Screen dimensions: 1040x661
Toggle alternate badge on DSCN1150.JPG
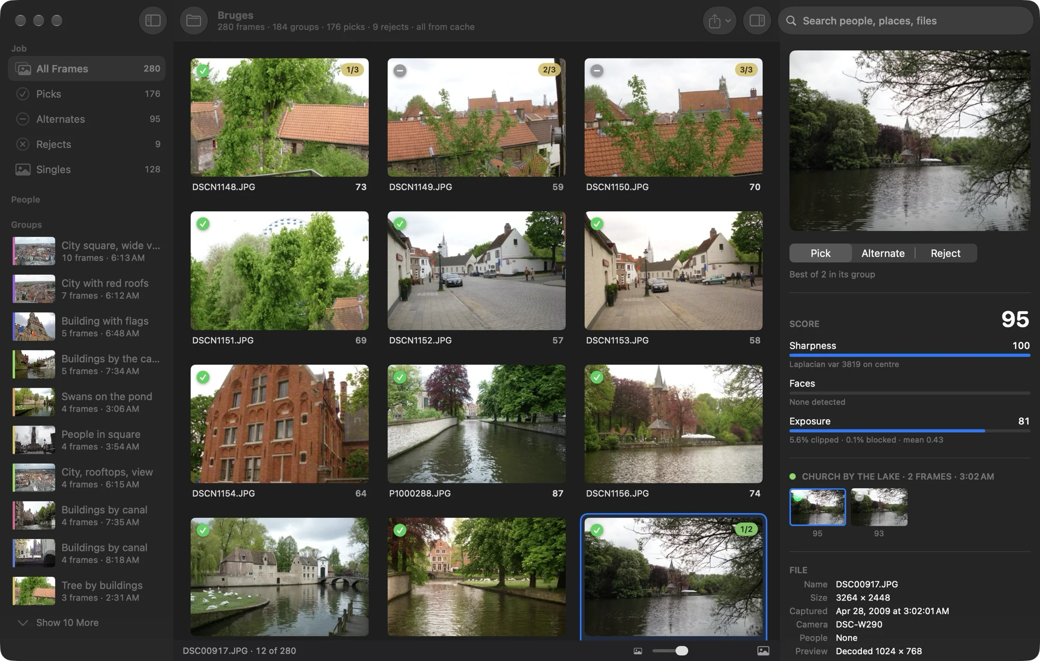click(x=597, y=70)
